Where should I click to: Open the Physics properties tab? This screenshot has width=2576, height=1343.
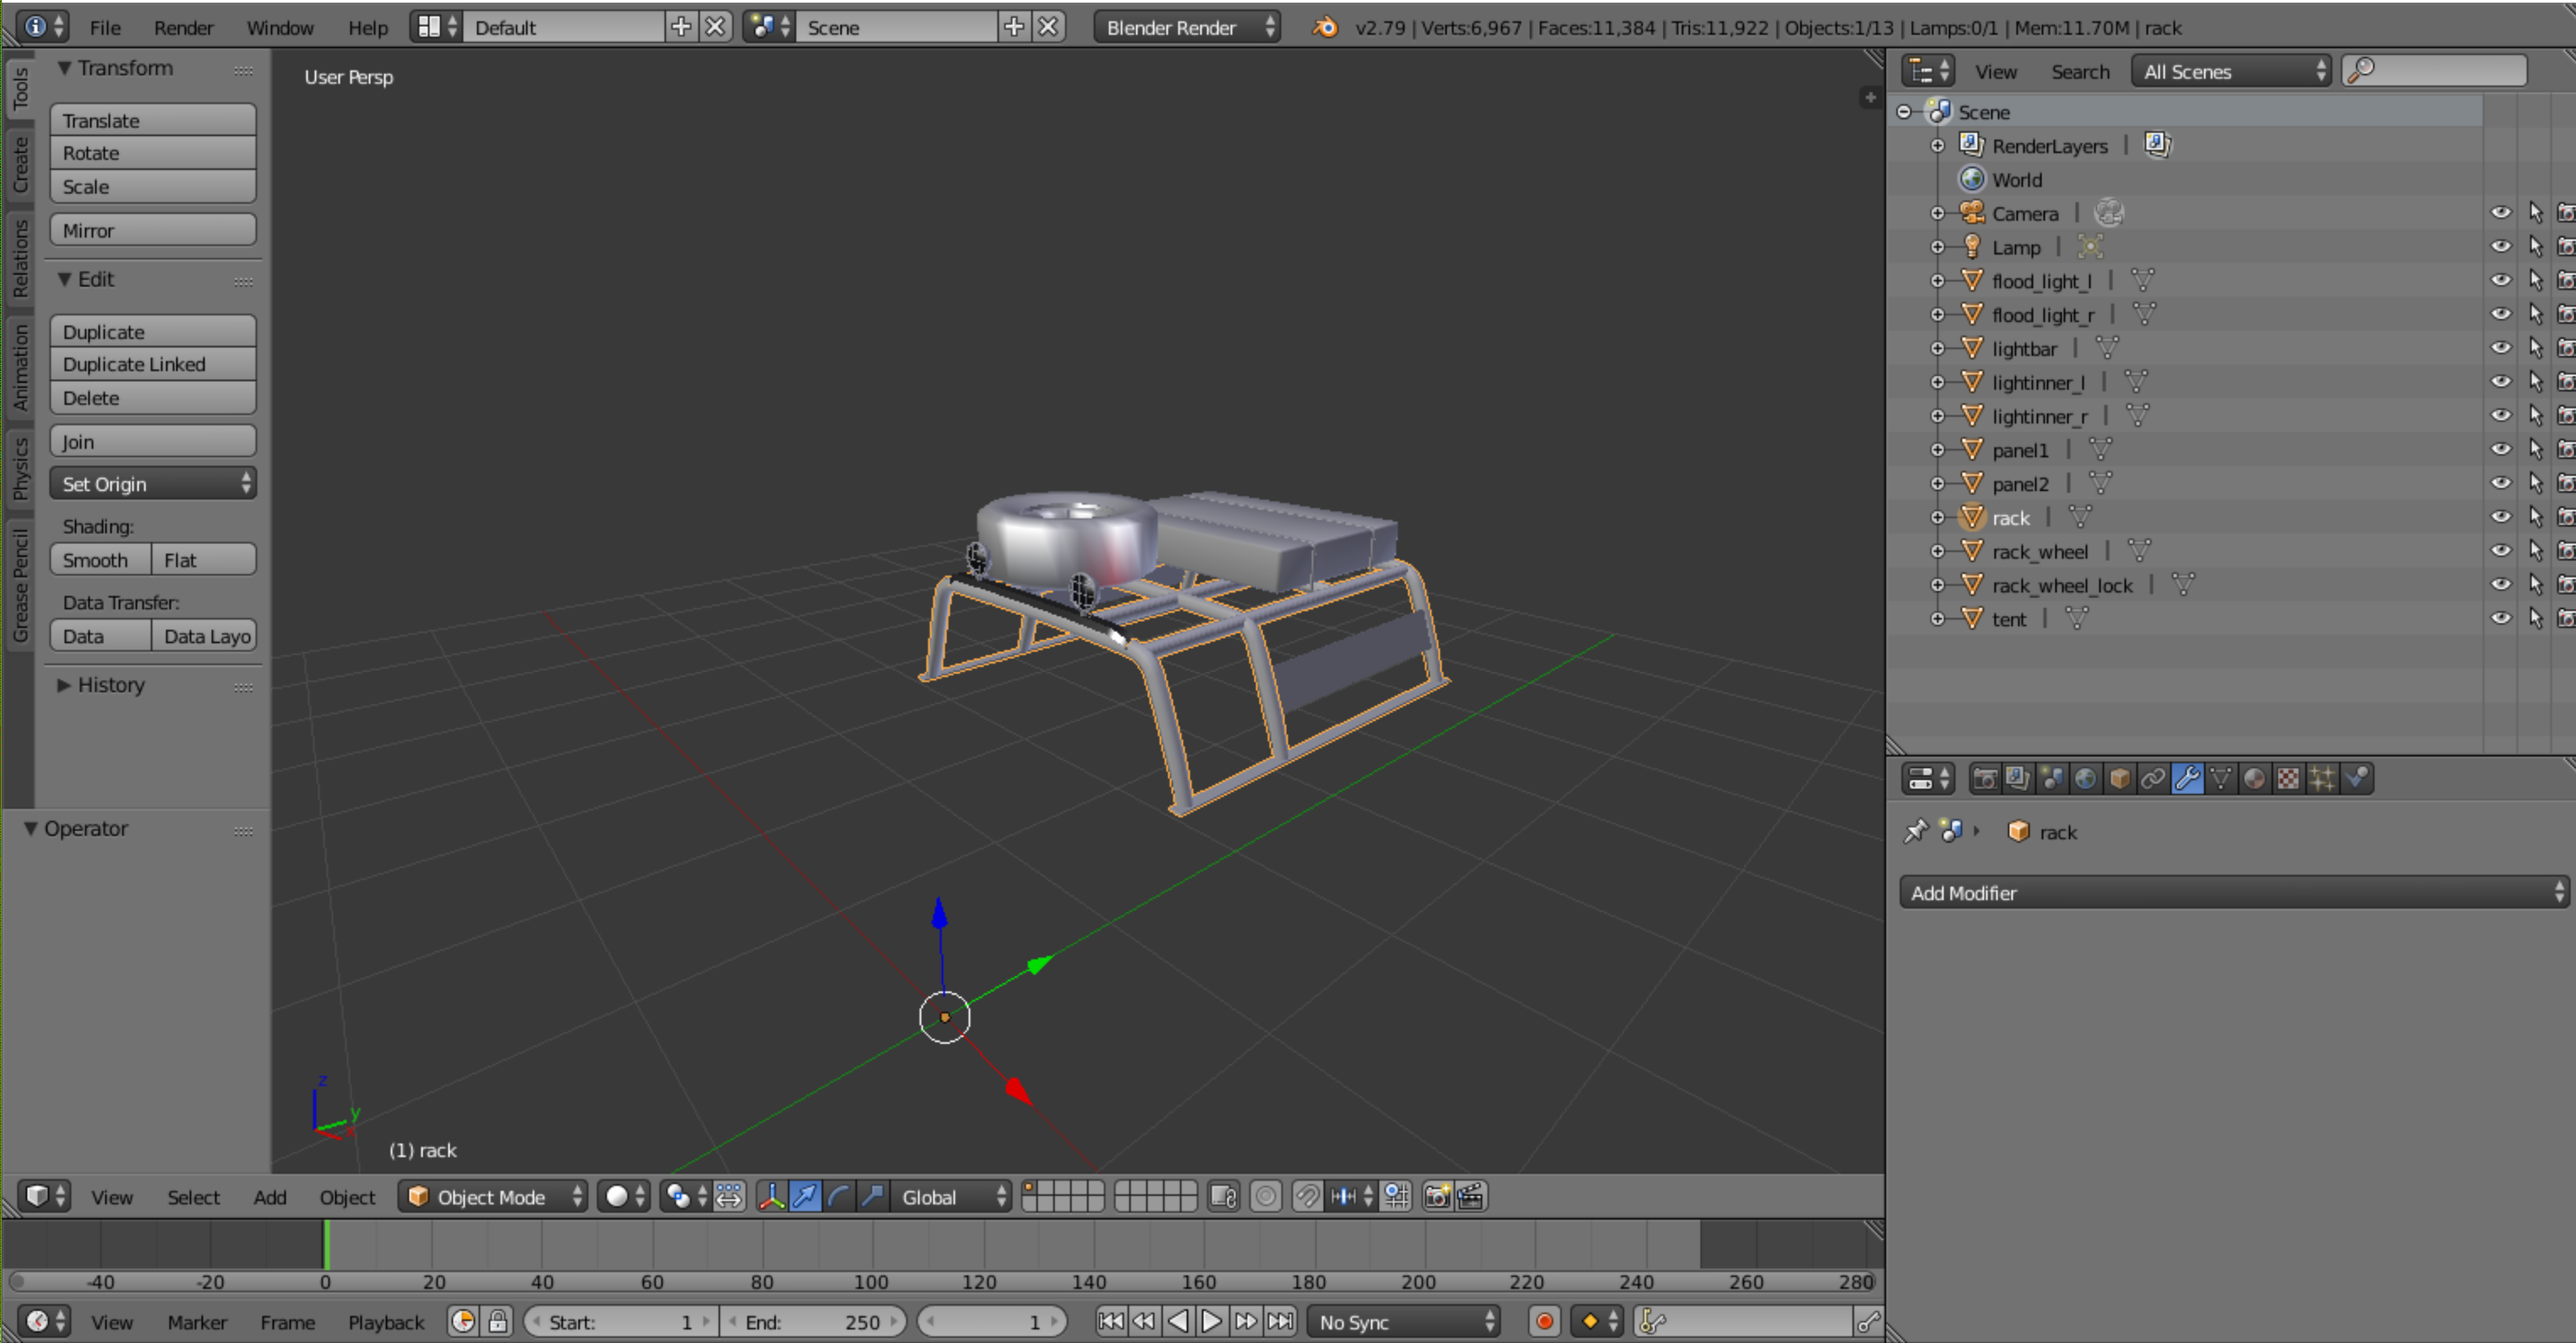[2356, 778]
